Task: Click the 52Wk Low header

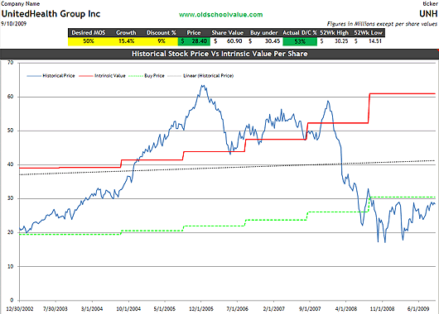Action: pos(368,33)
